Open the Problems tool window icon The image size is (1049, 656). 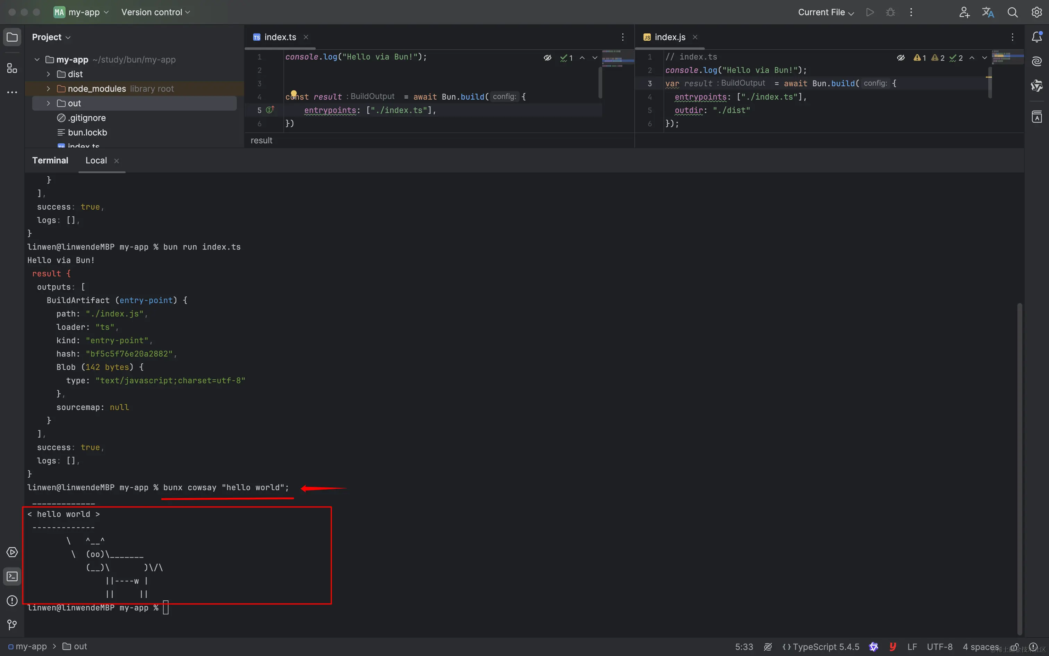pos(12,601)
